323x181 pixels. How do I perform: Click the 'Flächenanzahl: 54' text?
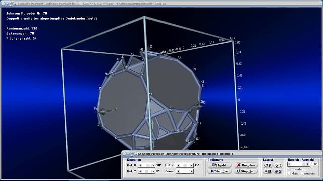tap(21, 39)
